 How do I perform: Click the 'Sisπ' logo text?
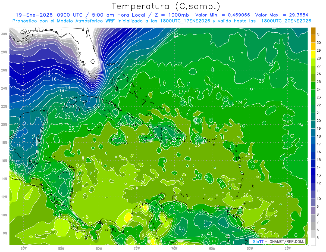pyautogui.click(x=258, y=241)
